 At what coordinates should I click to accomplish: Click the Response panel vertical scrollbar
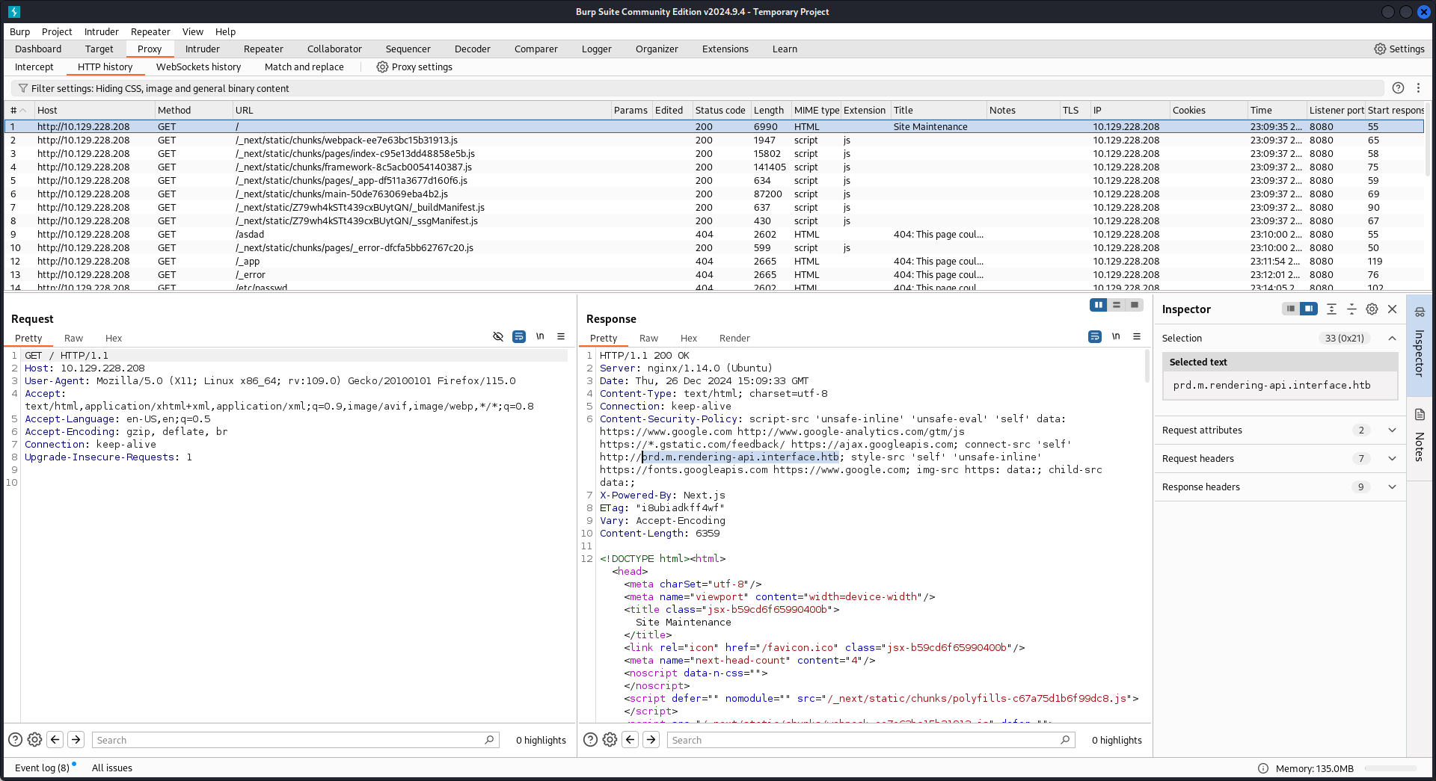(1147, 366)
